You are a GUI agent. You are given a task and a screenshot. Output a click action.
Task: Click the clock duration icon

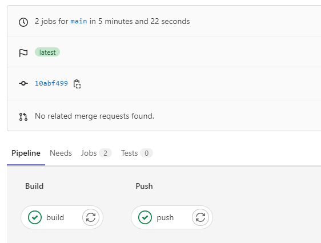tap(23, 22)
